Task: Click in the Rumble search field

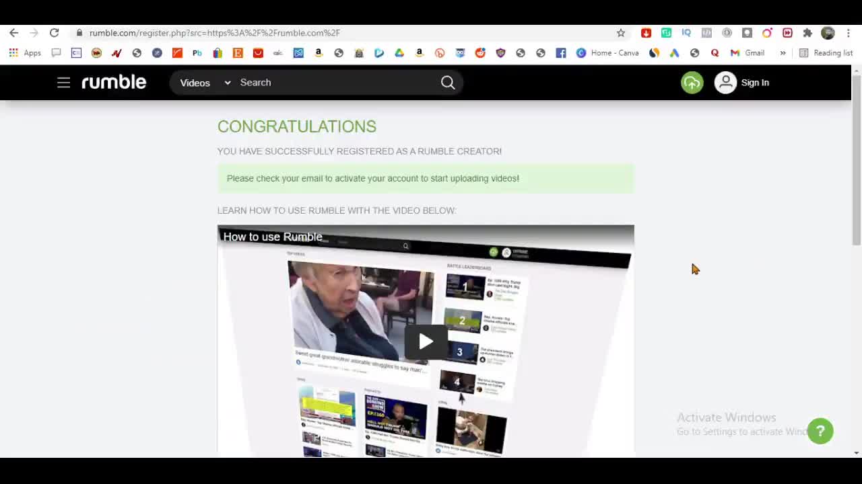Action: 337,83
